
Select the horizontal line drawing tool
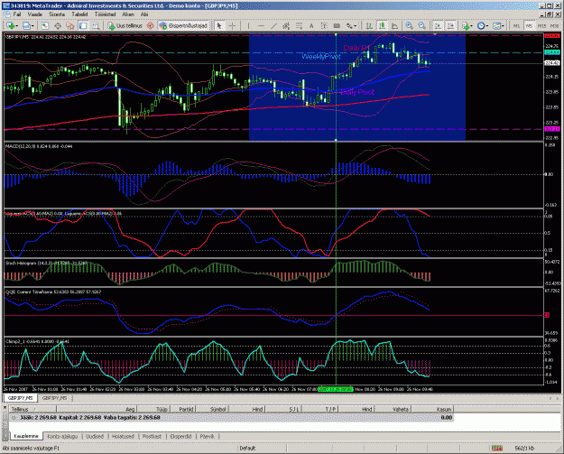coord(261,26)
